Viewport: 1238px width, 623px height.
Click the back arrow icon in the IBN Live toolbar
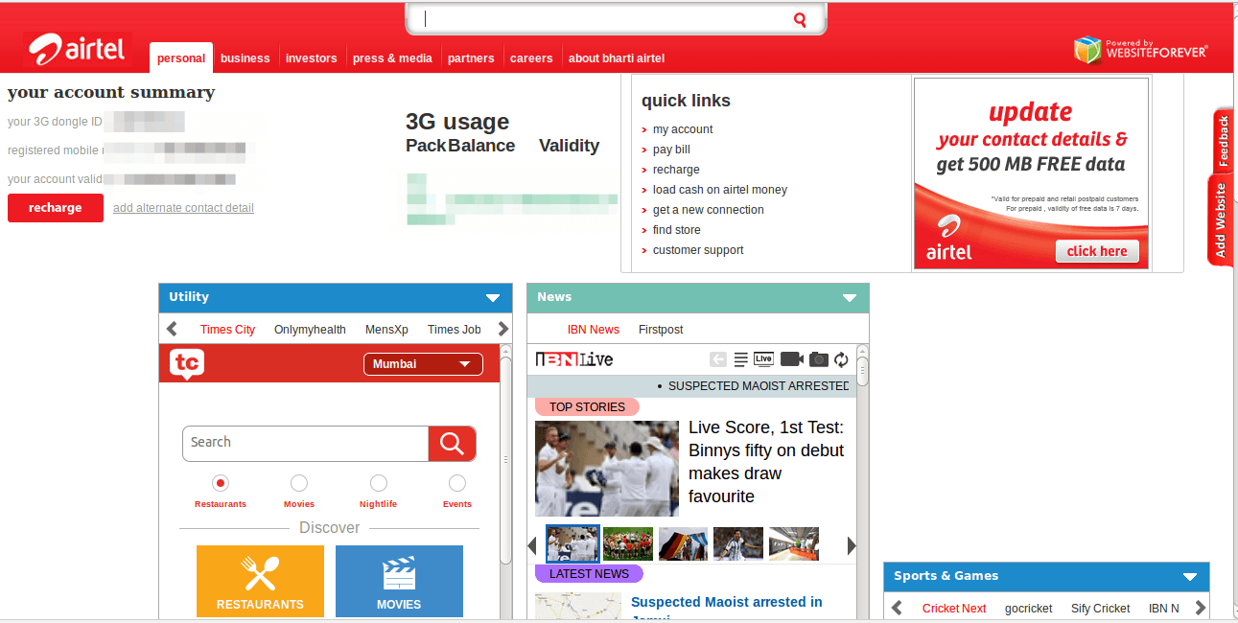coord(718,359)
